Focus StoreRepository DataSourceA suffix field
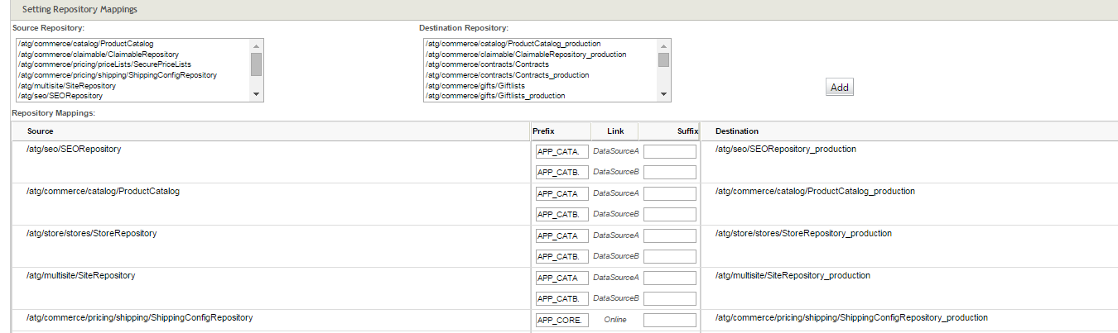The width and height of the screenshot is (1118, 333). pyautogui.click(x=670, y=235)
